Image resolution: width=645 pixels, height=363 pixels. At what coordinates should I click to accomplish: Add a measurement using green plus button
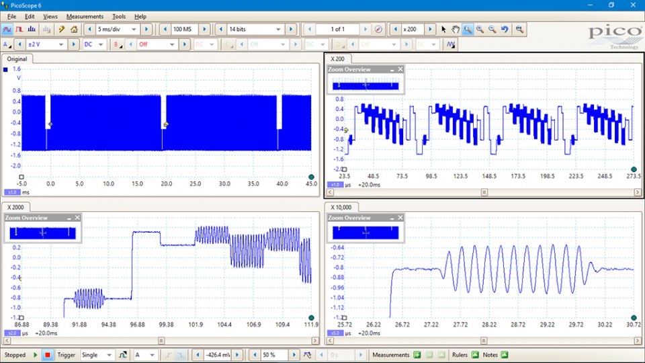tap(417, 355)
